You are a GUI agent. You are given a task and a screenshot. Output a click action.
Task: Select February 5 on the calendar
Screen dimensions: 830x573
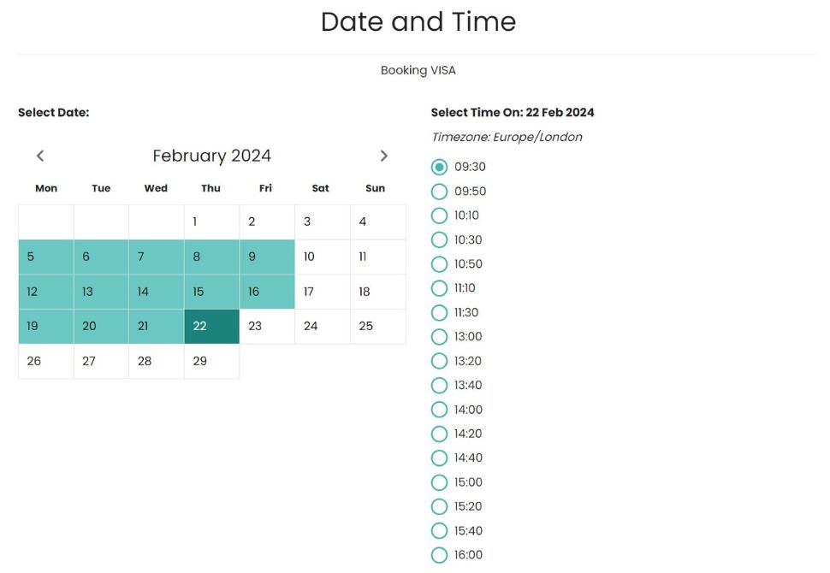click(x=45, y=257)
